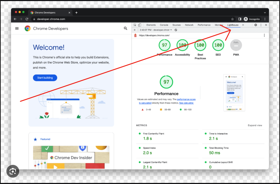The width and height of the screenshot is (280, 184).
Task: Click the green 90–100 legend circle
Action: point(181,110)
